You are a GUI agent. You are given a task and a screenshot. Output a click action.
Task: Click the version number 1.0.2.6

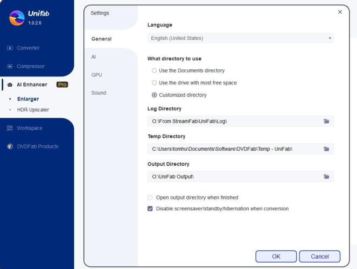[35, 23]
